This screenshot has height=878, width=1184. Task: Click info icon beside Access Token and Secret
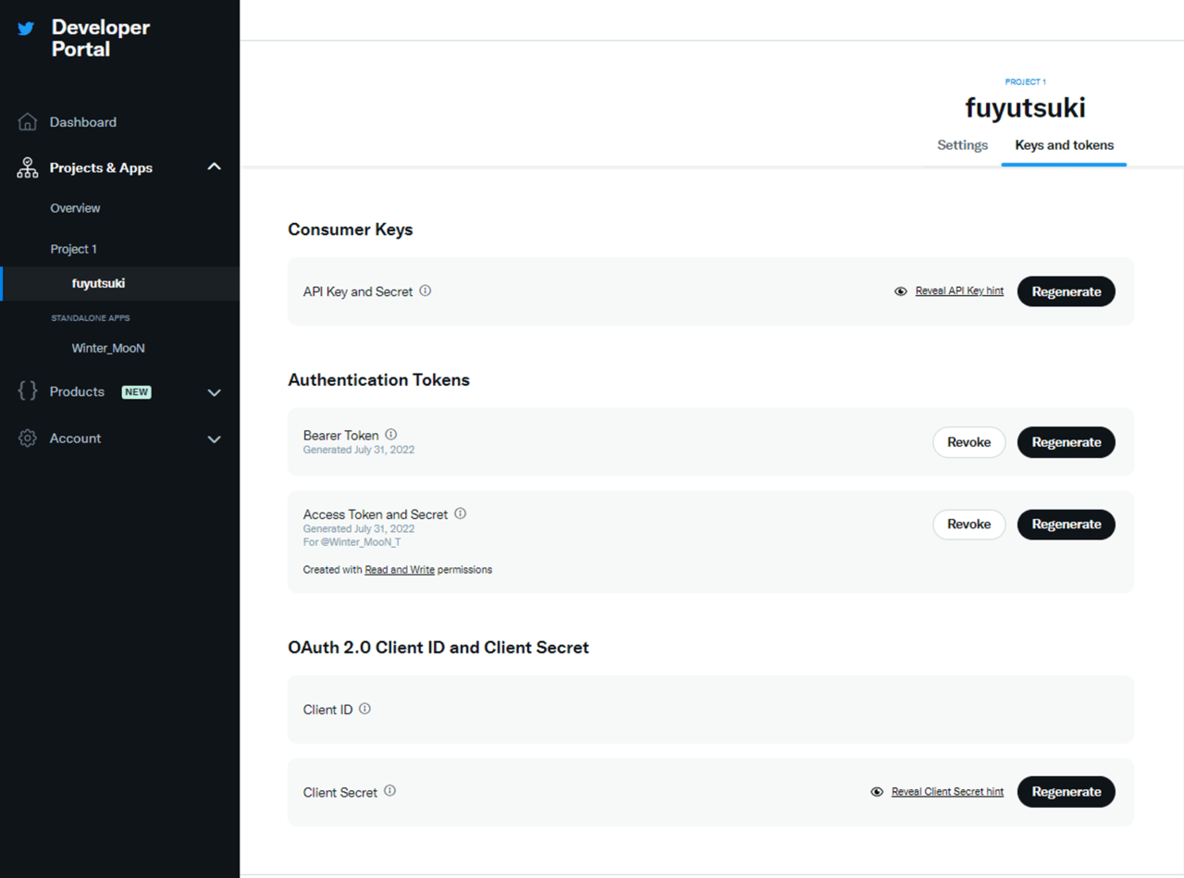click(x=461, y=513)
